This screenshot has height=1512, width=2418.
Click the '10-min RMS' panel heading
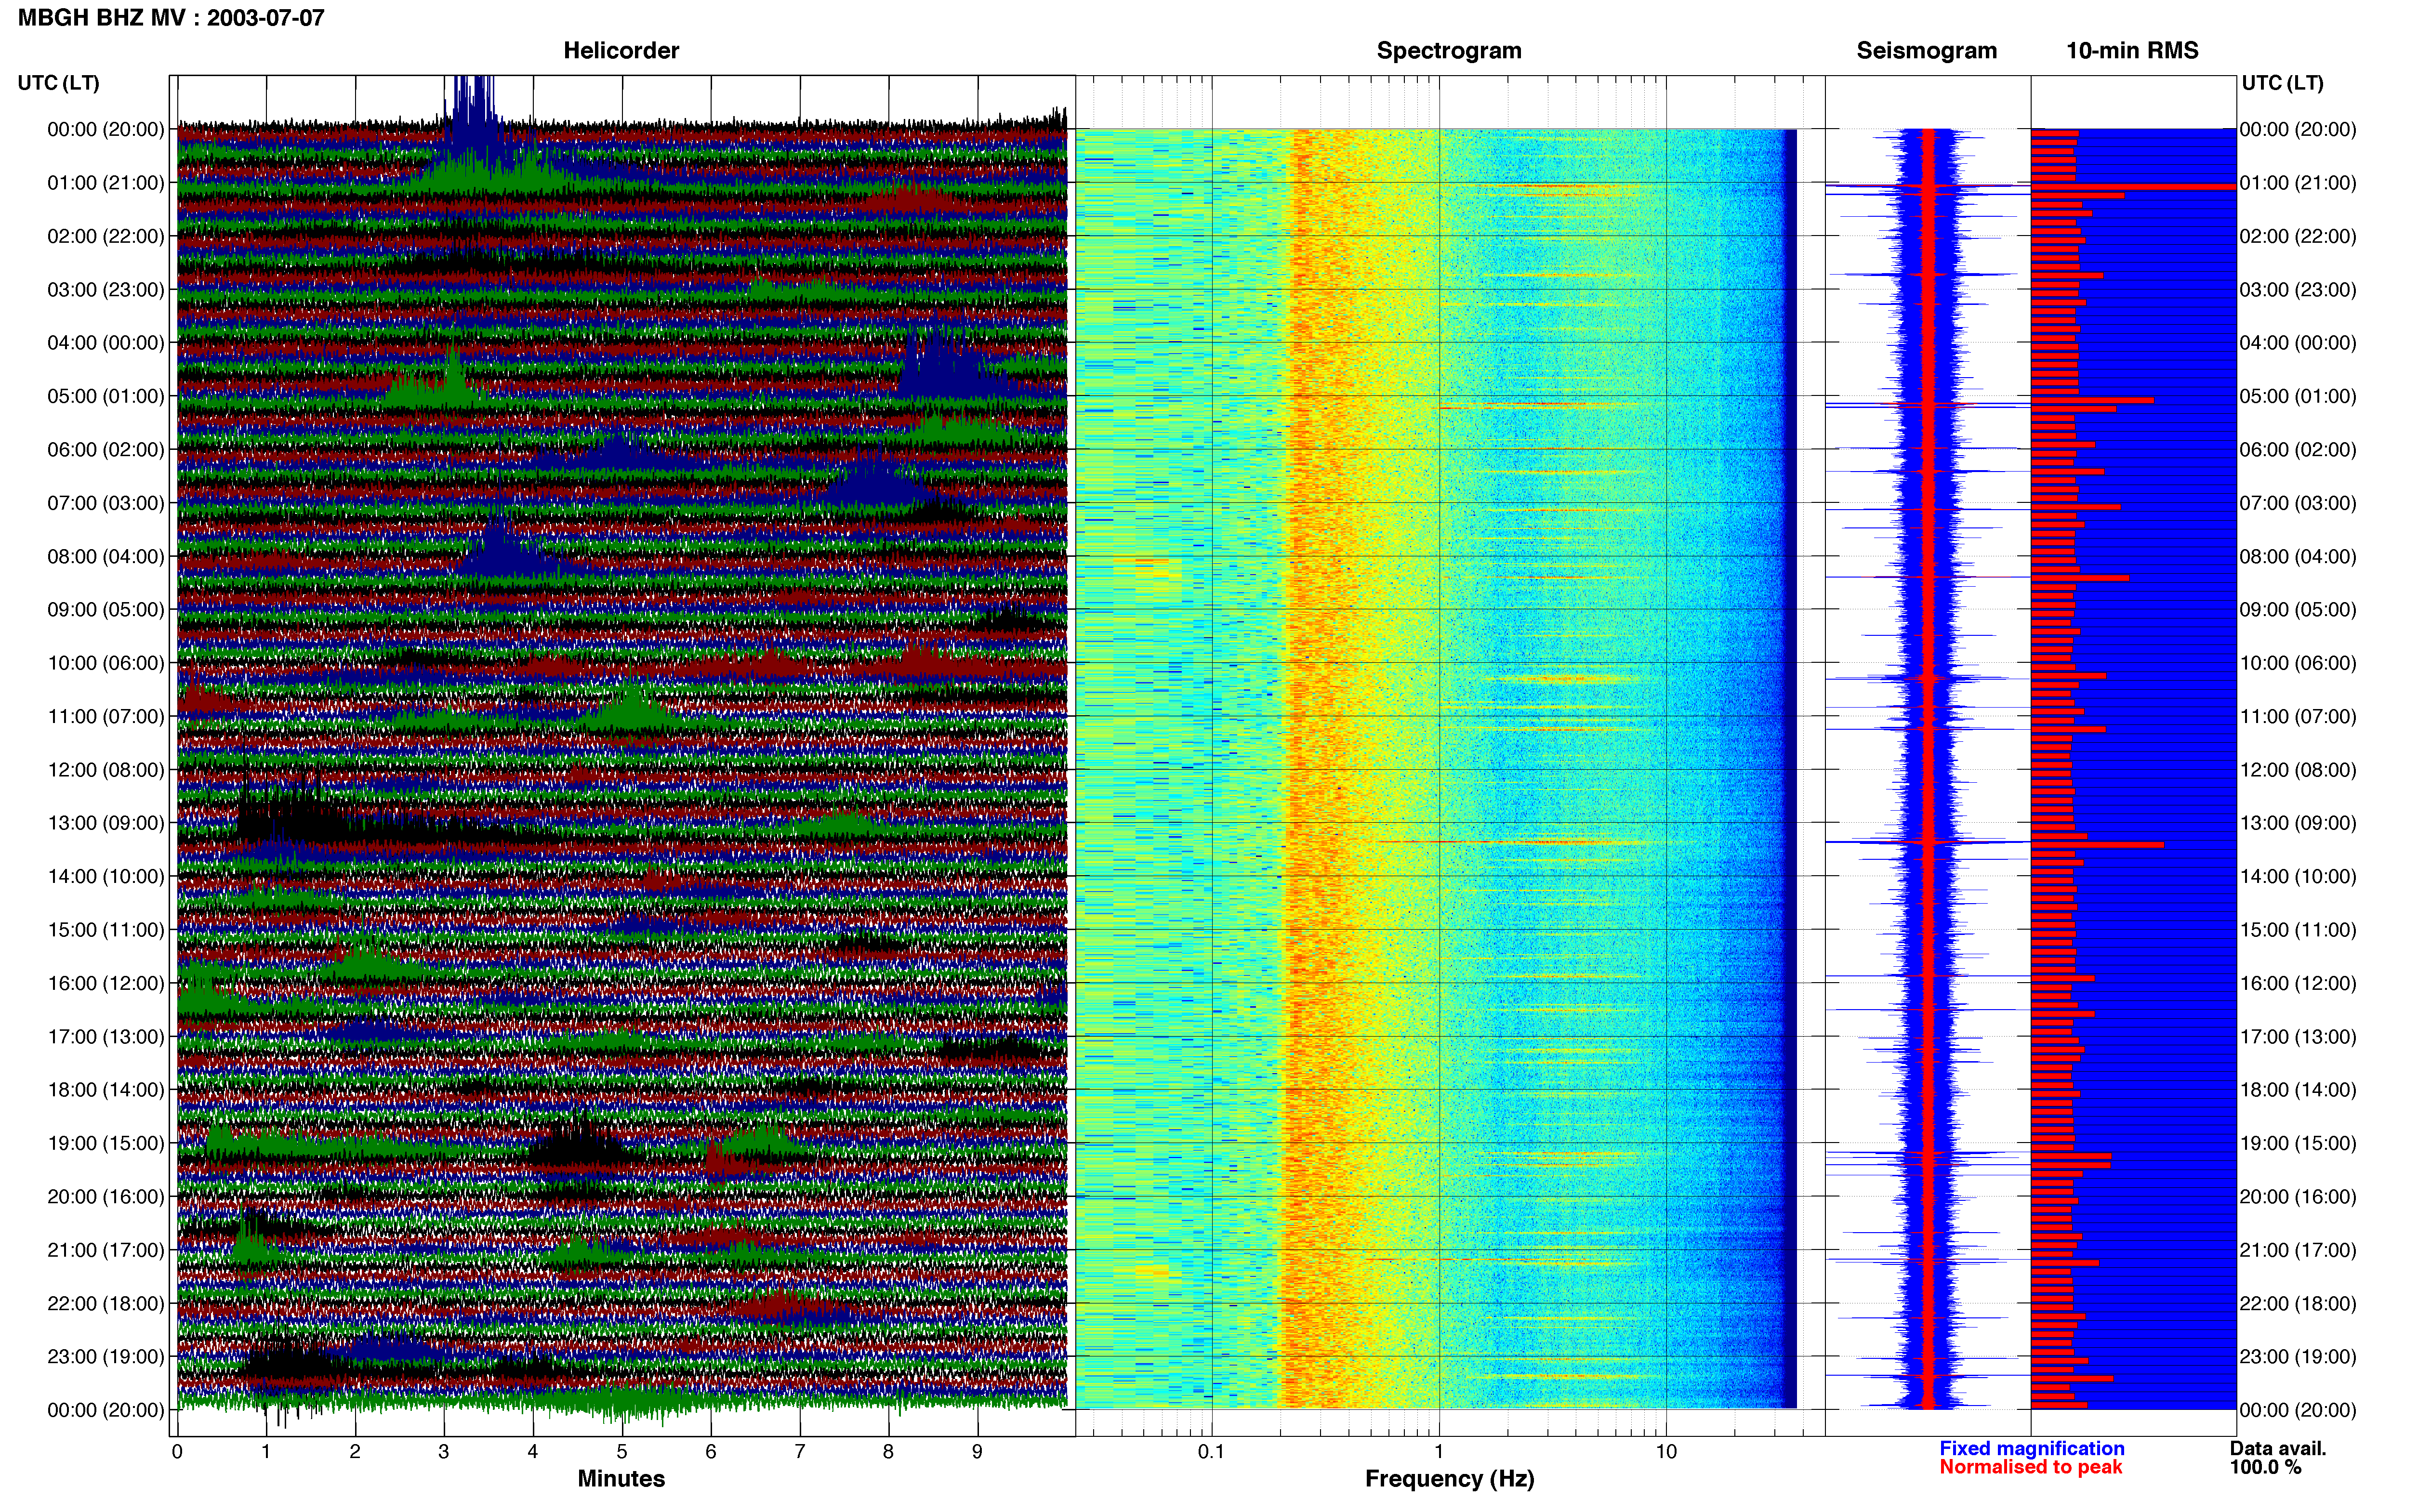(x=2132, y=50)
